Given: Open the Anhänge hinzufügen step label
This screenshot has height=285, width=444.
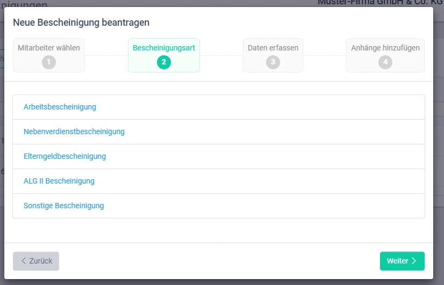Looking at the screenshot, I should [x=385, y=48].
